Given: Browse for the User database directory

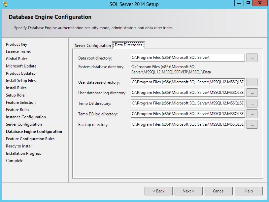Looking at the screenshot, I should tap(252, 82).
